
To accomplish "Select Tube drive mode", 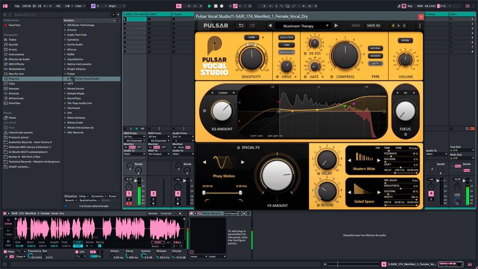I will [x=286, y=45].
